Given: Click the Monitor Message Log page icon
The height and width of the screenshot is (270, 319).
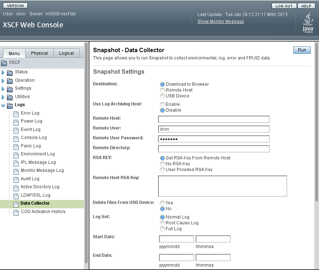Looking at the screenshot, I should (x=16, y=171).
